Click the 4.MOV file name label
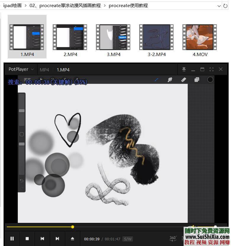 point(200,55)
